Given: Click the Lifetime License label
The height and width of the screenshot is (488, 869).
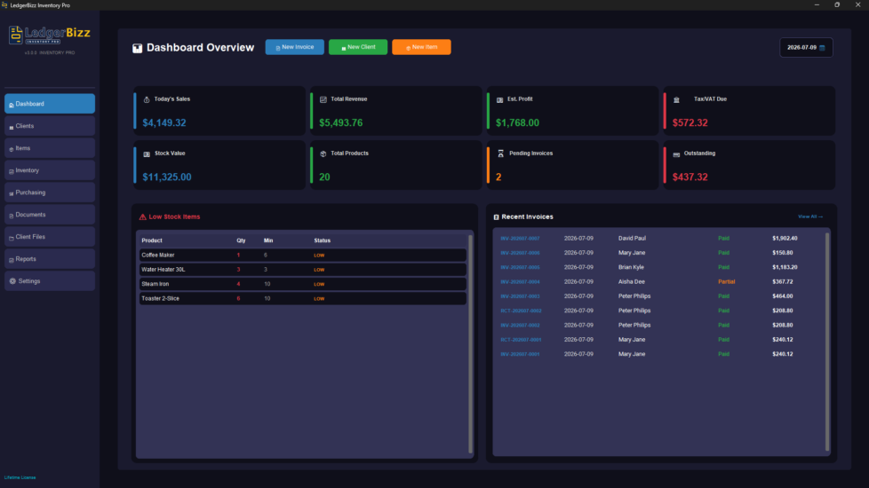Looking at the screenshot, I should pyautogui.click(x=20, y=477).
